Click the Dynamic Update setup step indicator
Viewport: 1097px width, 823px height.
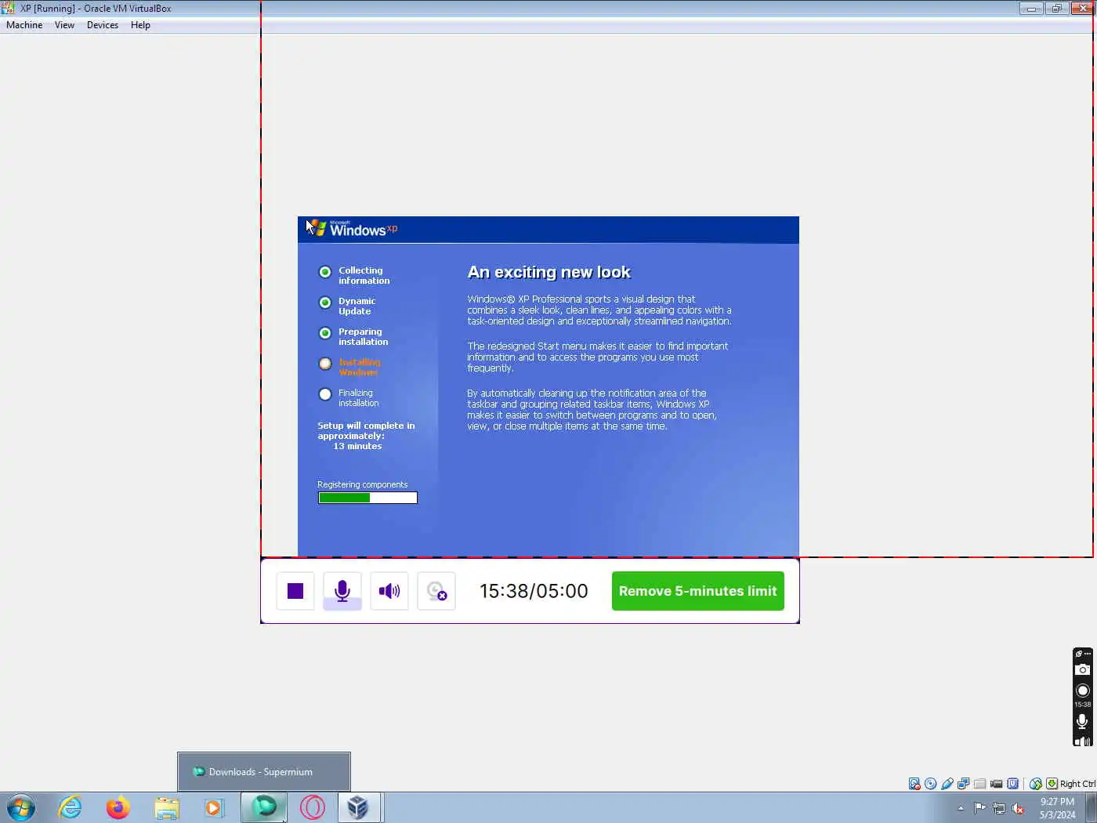[x=325, y=303]
